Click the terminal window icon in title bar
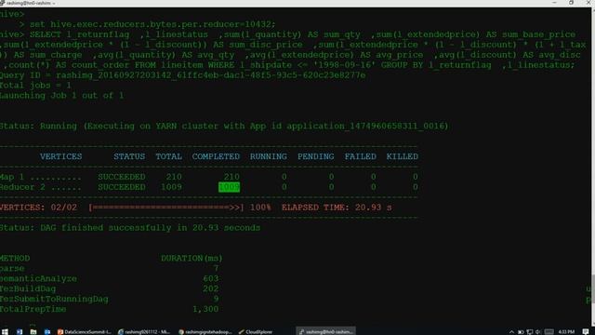 click(x=3, y=3)
